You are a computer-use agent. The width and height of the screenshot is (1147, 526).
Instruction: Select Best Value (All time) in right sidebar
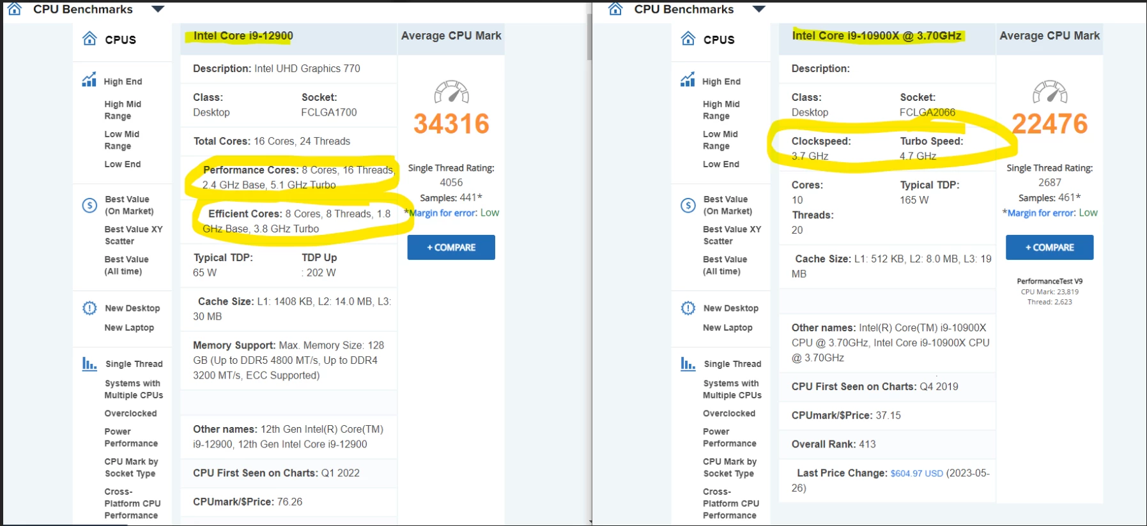(x=725, y=265)
